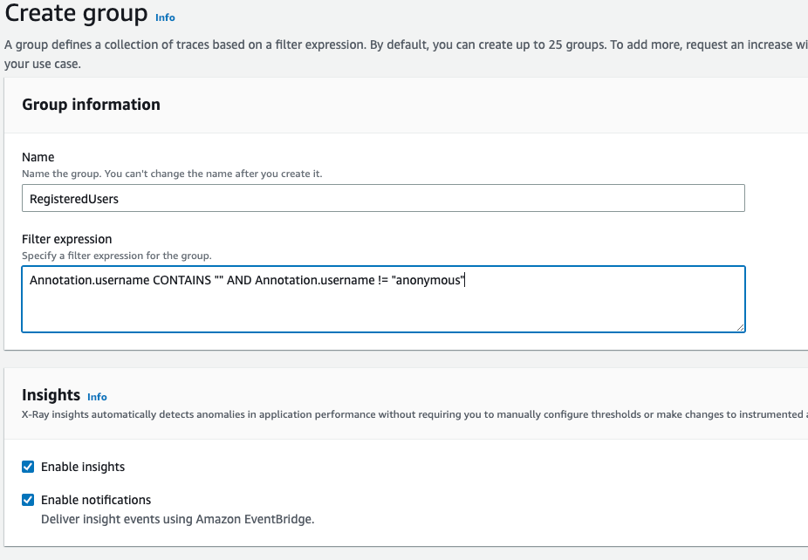Click the 'Filter expression' field label

coord(67,239)
